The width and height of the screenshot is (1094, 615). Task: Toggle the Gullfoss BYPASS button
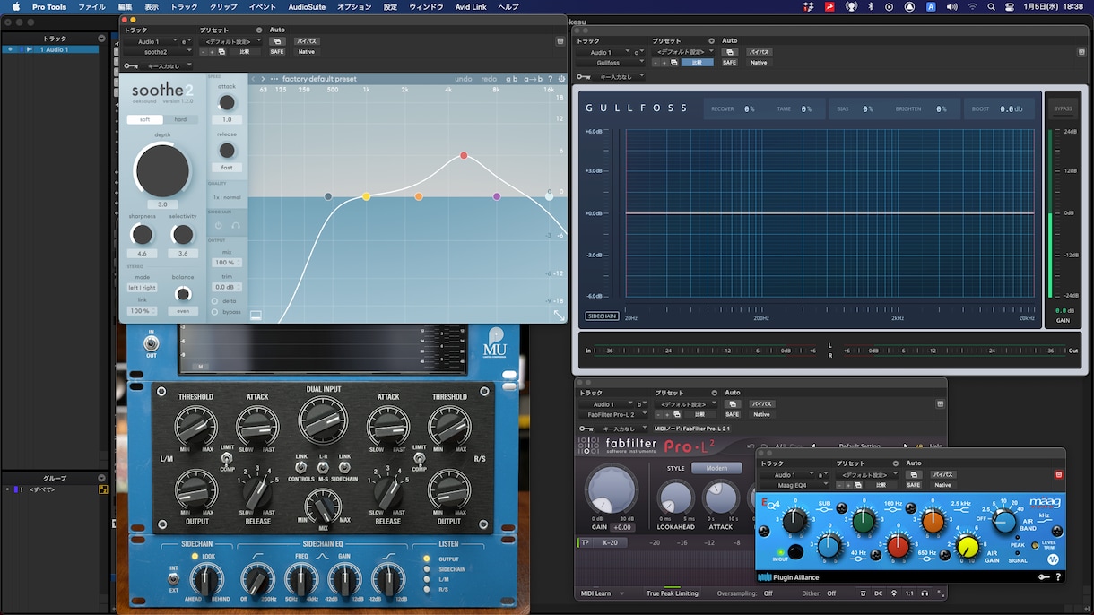pyautogui.click(x=1063, y=108)
